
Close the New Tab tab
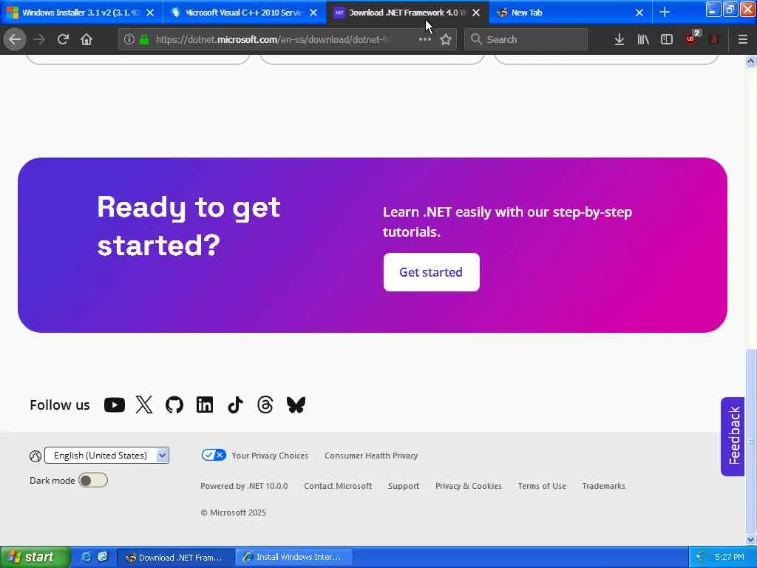pyautogui.click(x=639, y=13)
